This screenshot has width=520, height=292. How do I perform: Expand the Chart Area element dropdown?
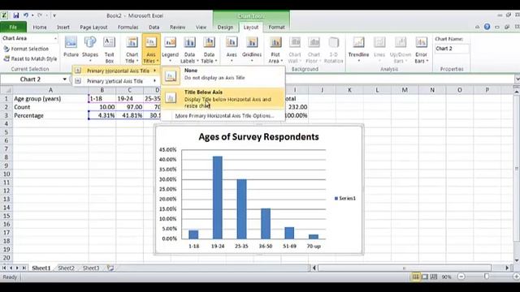pos(55,38)
